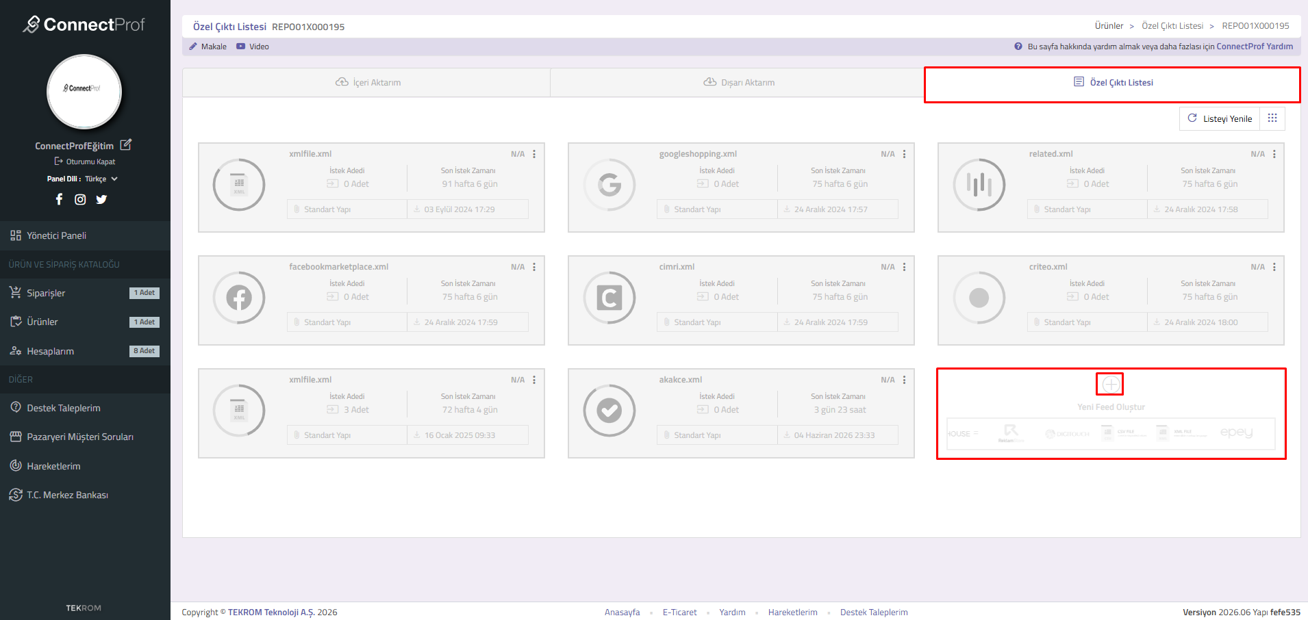Open Hareketlerim in the sidebar
The height and width of the screenshot is (620, 1308).
point(85,466)
